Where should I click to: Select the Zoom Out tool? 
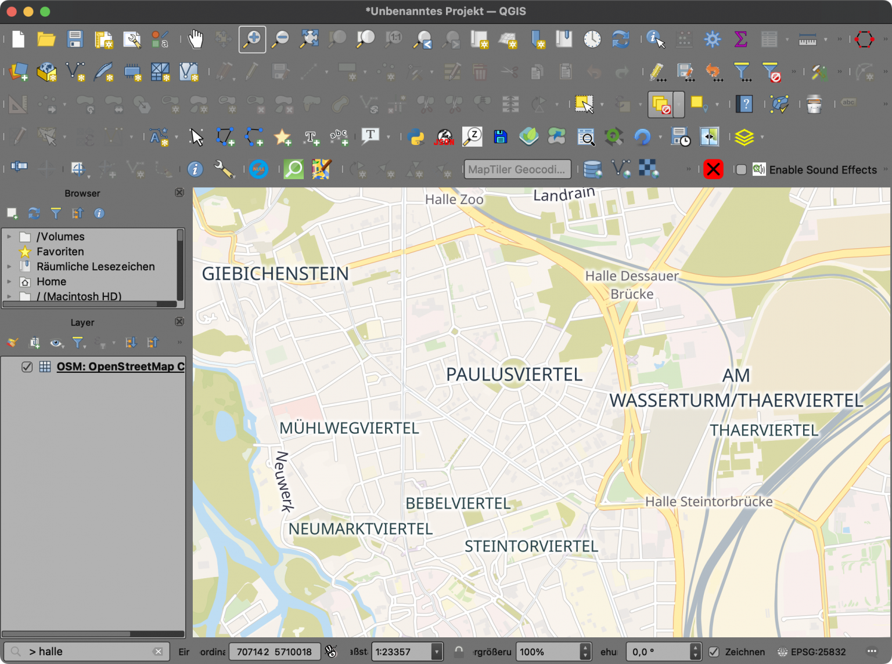coord(280,39)
